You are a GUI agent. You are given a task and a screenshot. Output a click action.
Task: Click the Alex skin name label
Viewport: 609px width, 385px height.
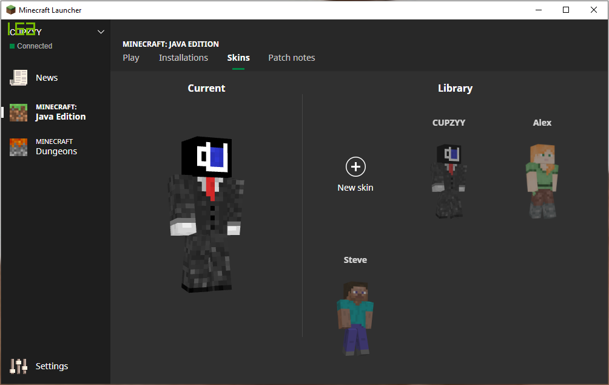[x=542, y=123]
